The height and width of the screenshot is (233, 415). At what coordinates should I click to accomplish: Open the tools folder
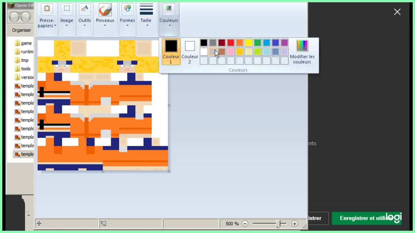coord(23,69)
